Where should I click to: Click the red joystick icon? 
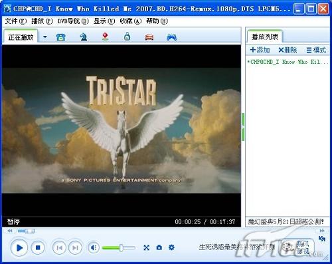pos(106,37)
